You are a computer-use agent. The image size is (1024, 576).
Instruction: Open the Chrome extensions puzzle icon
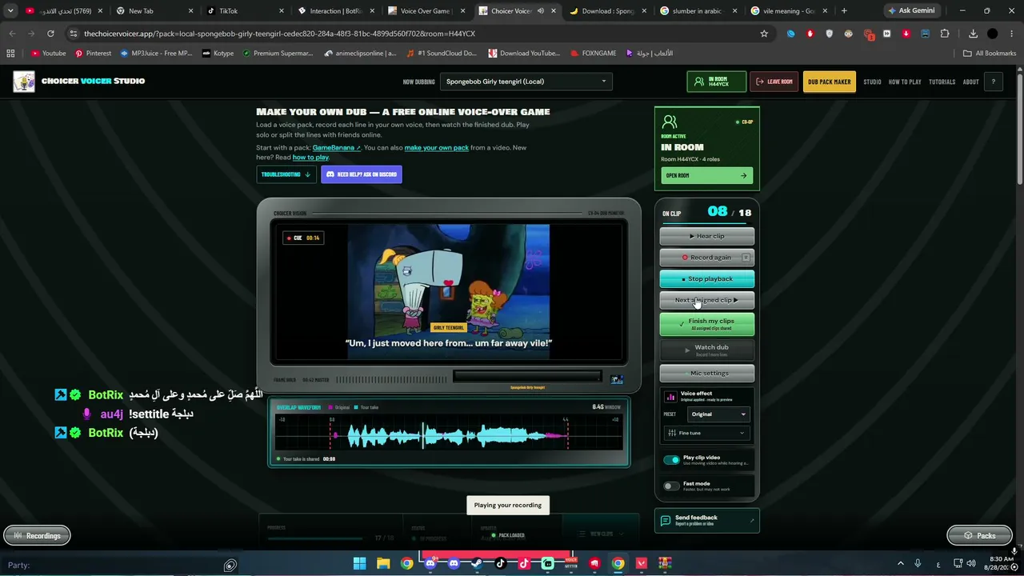point(945,34)
